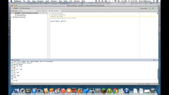Click the '# April 10, 2015' comment line

[x=57, y=16]
